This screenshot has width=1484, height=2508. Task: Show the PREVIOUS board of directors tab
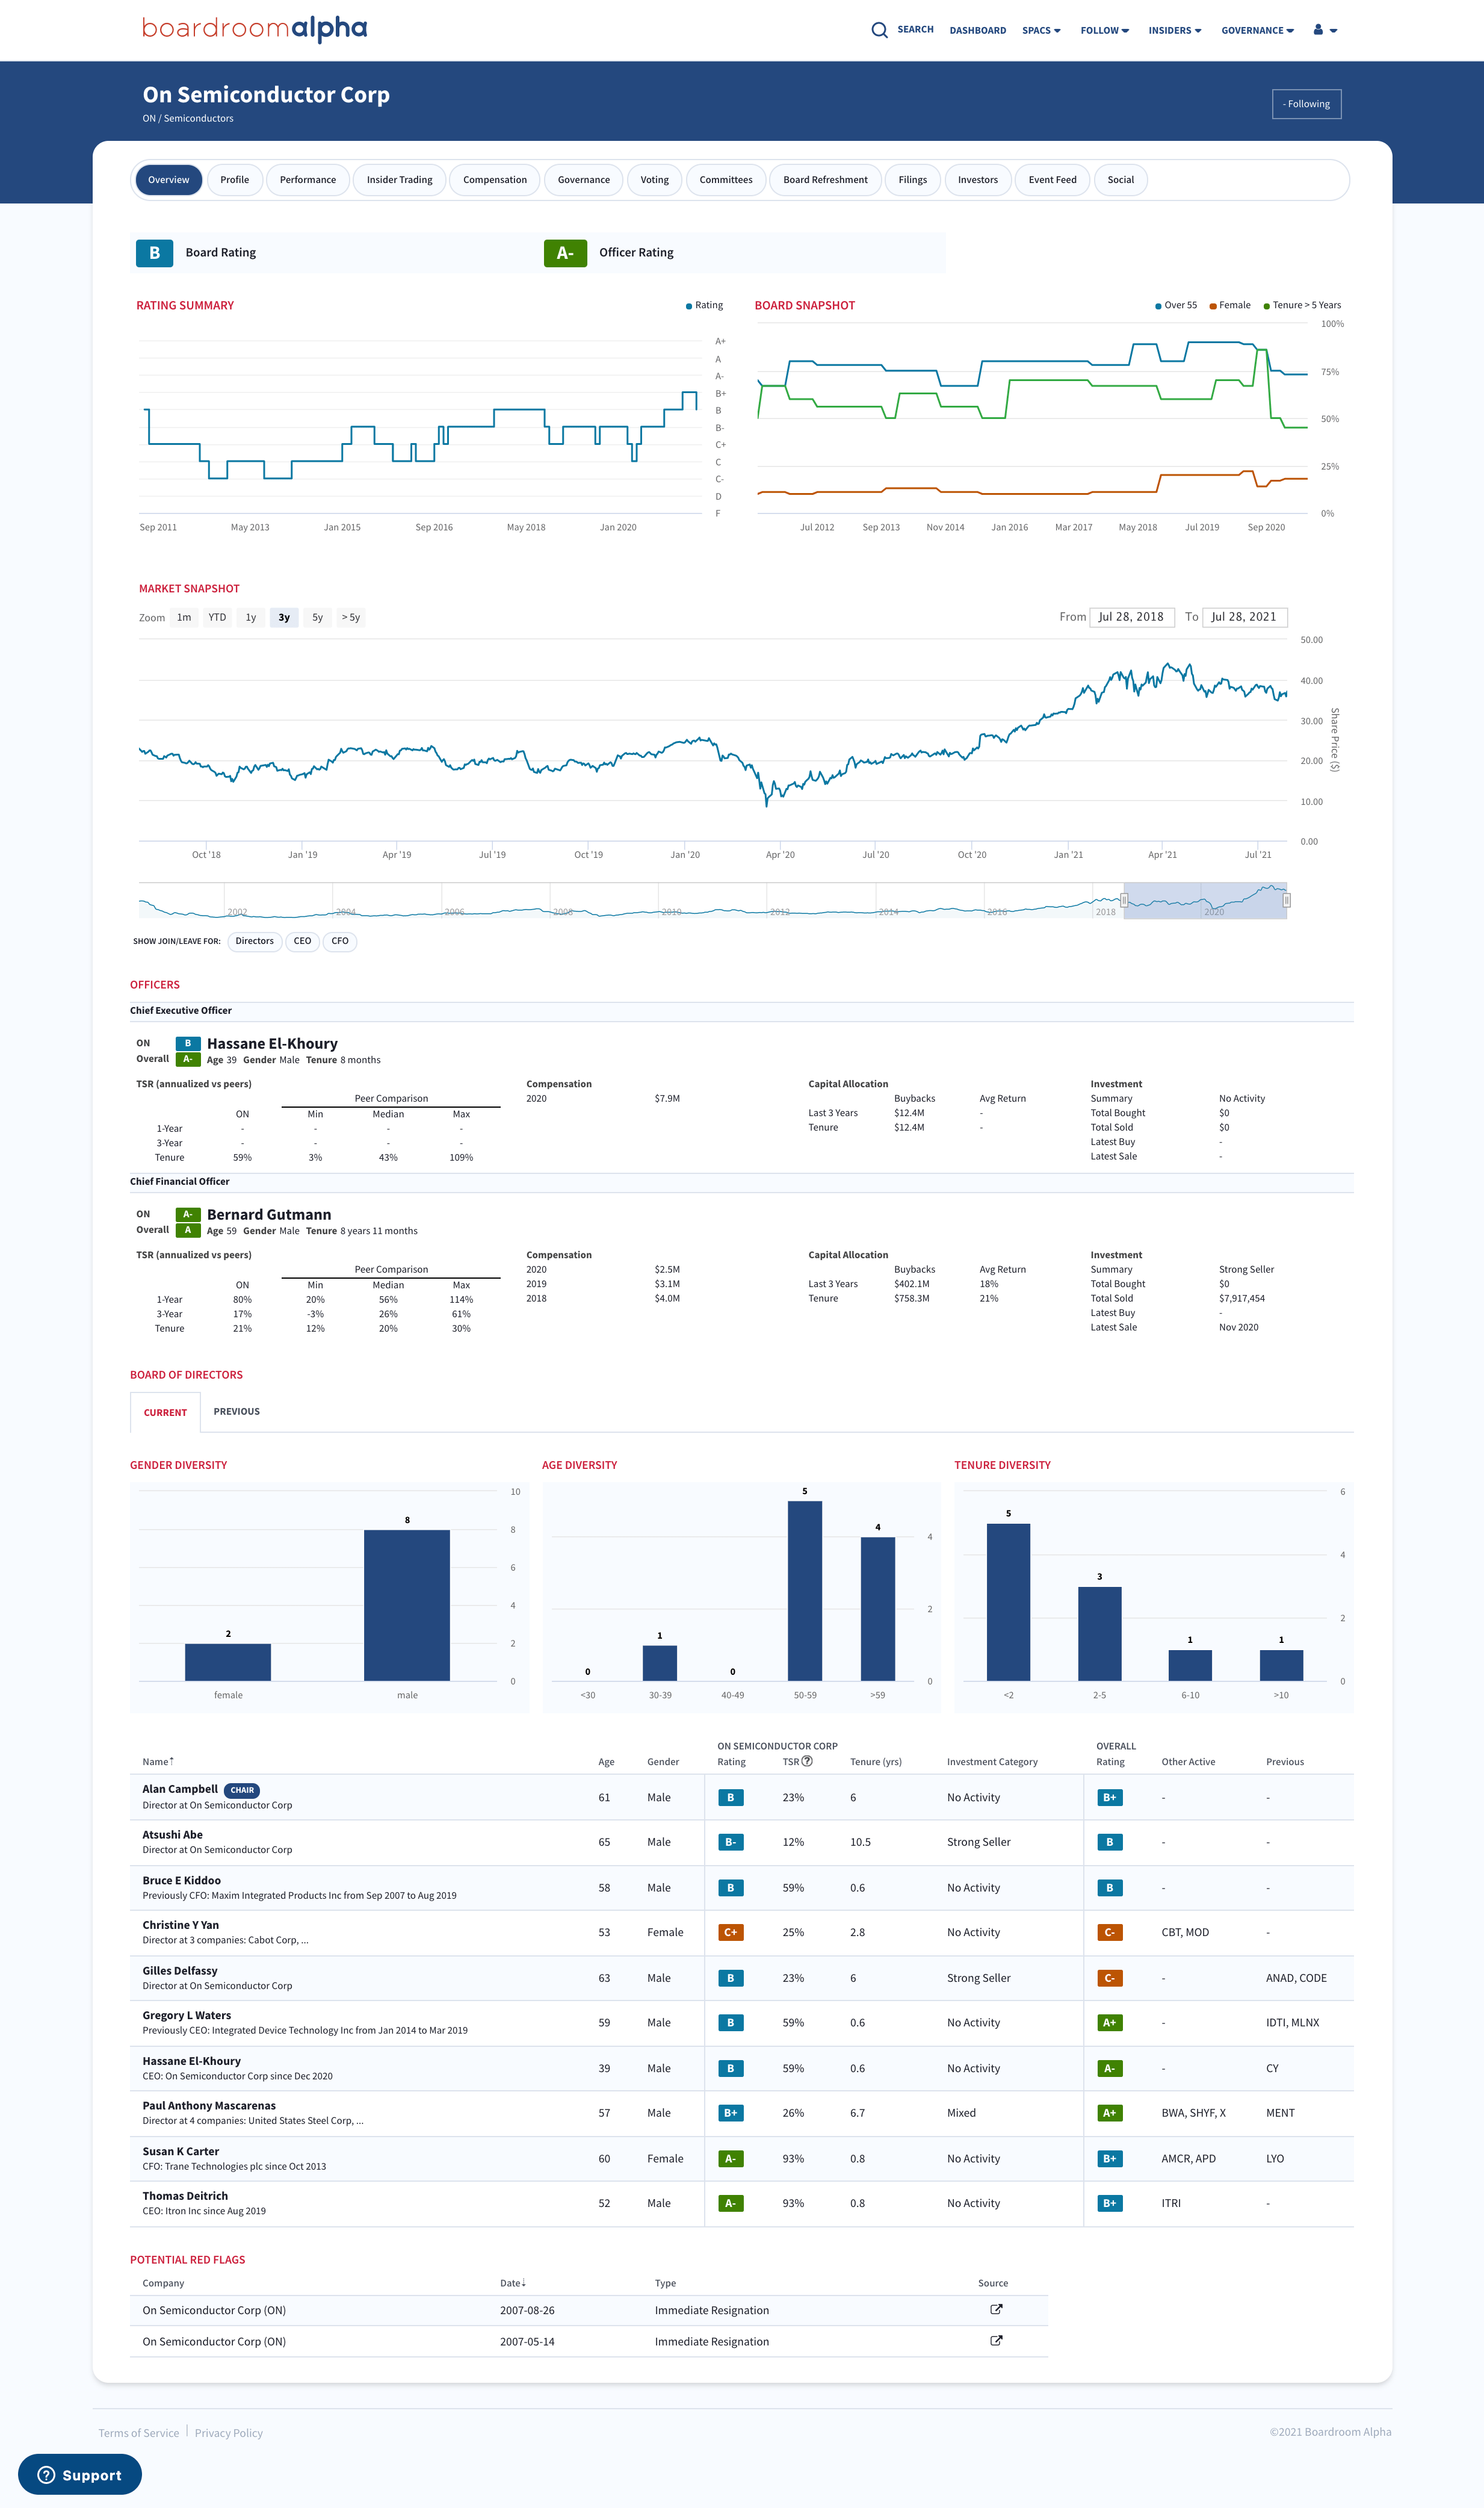tap(236, 1412)
